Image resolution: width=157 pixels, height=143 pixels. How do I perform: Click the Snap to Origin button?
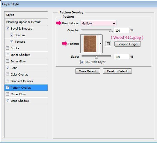(x=128, y=44)
